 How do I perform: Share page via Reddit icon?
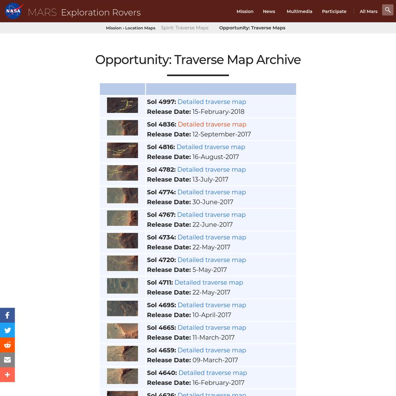(x=7, y=345)
